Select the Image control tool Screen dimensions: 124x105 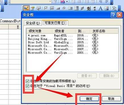(x=107, y=8)
